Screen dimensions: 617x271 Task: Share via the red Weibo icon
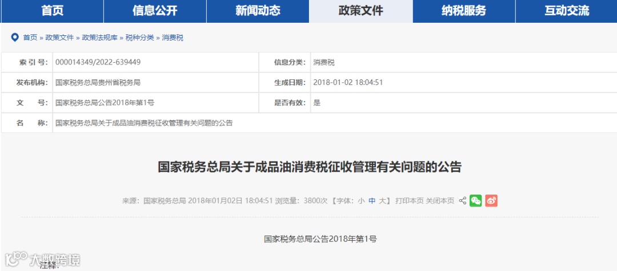(491, 201)
